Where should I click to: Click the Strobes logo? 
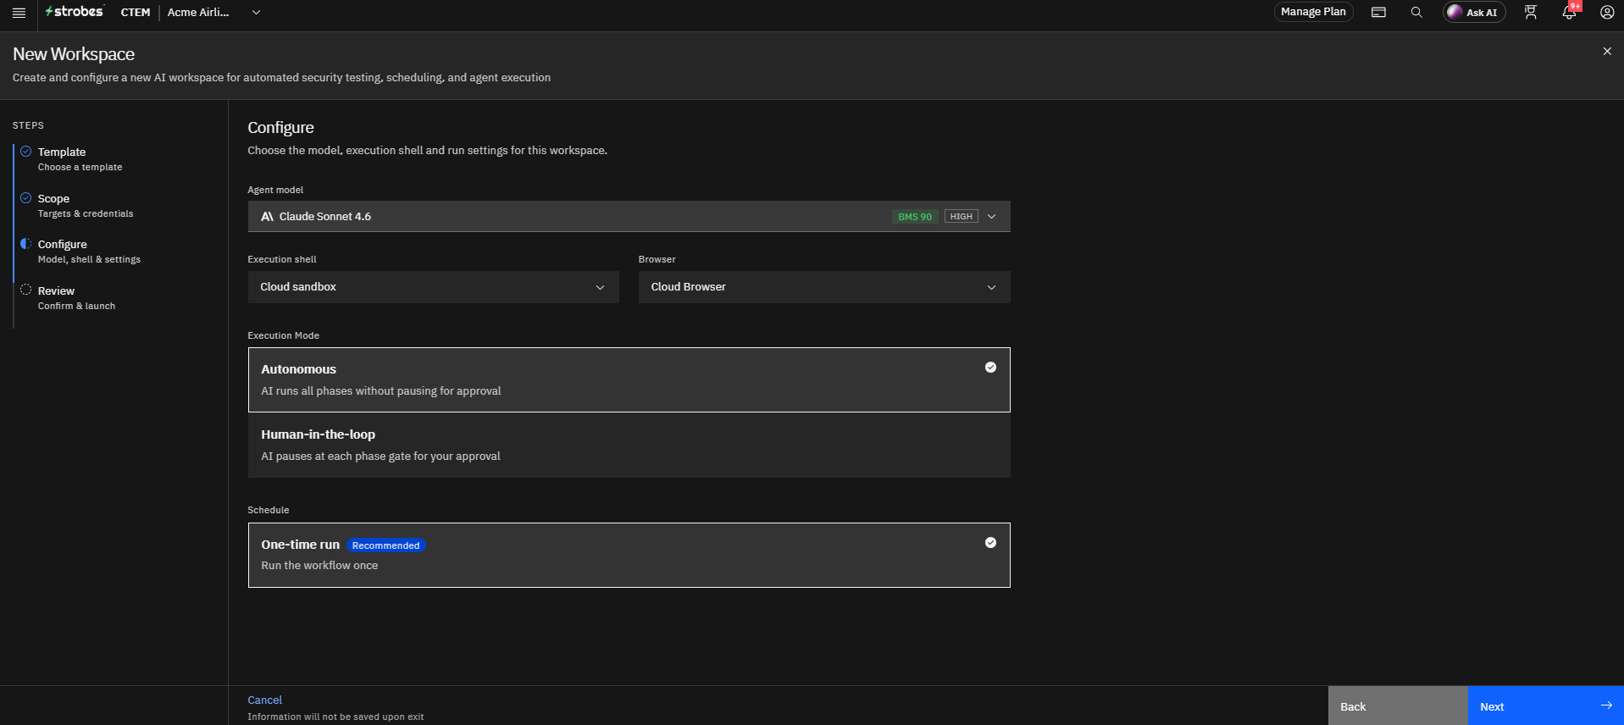coord(75,12)
